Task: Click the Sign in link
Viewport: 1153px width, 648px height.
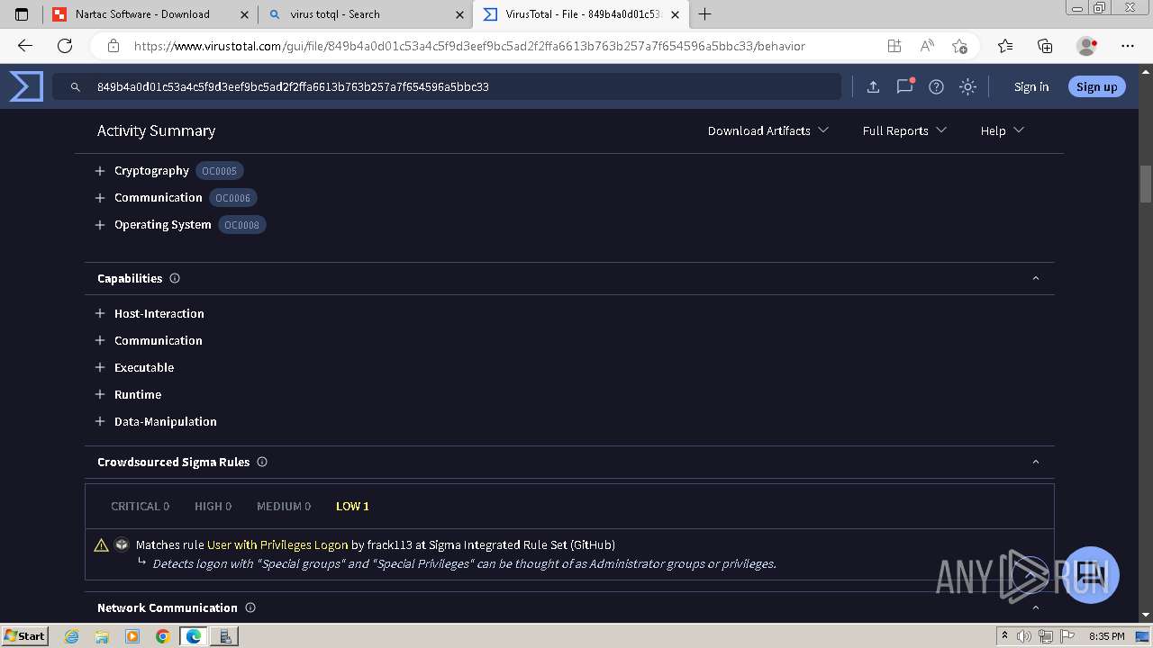Action: 1031,86
